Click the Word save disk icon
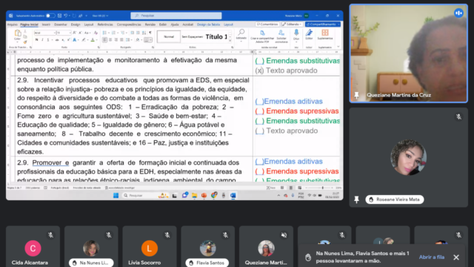This screenshot has width=474, height=267. pos(59,16)
